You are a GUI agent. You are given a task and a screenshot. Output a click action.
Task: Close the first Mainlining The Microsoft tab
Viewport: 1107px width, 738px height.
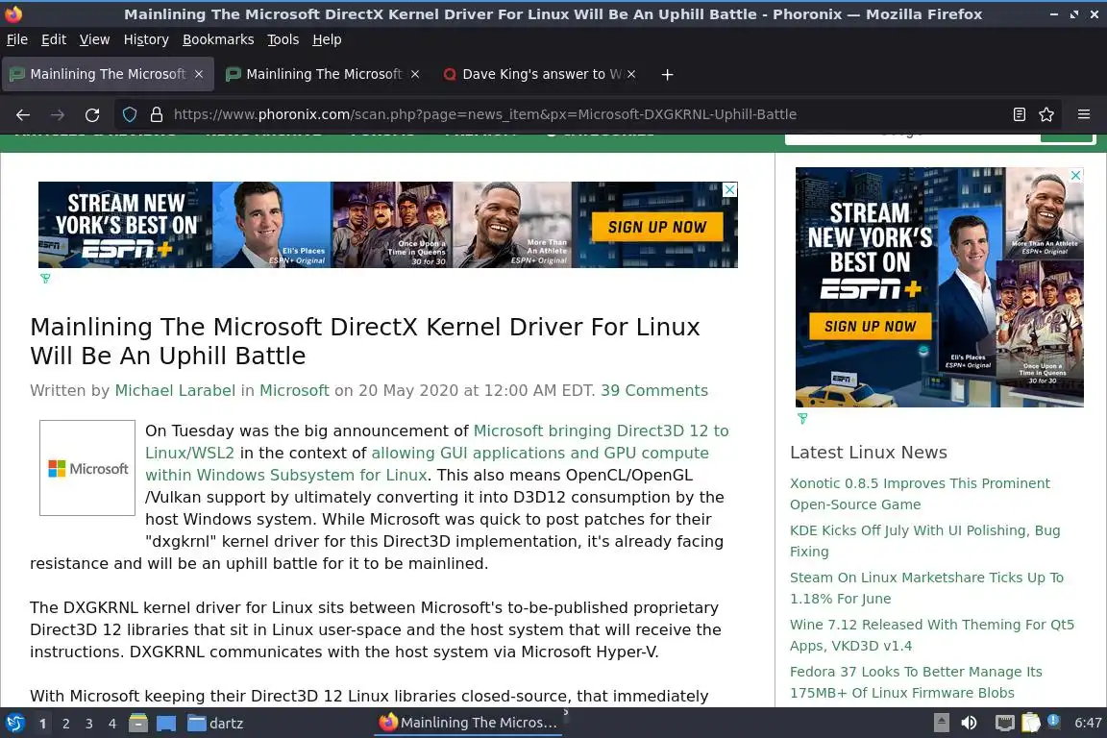pyautogui.click(x=199, y=74)
